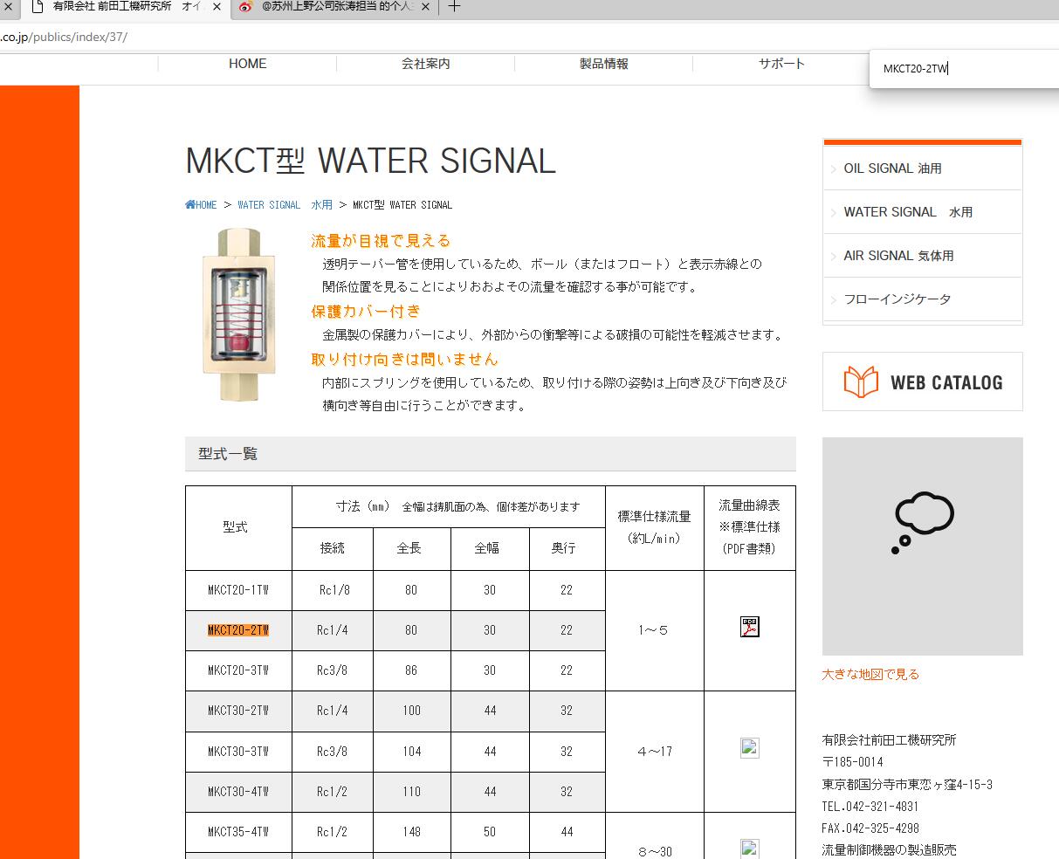Image resolution: width=1059 pixels, height=859 pixels.
Task: Click the home icon in breadcrumb
Action: pyautogui.click(x=190, y=205)
